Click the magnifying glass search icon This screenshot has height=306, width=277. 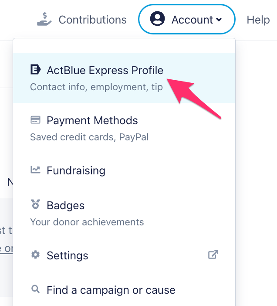pos(35,289)
